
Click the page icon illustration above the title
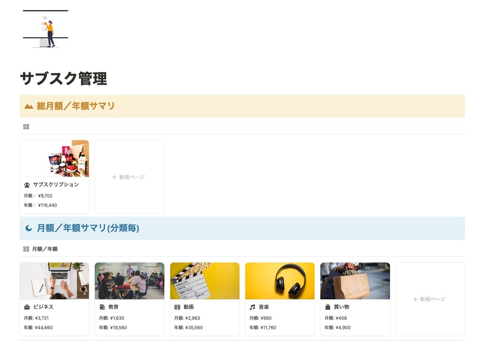pyautogui.click(x=46, y=29)
